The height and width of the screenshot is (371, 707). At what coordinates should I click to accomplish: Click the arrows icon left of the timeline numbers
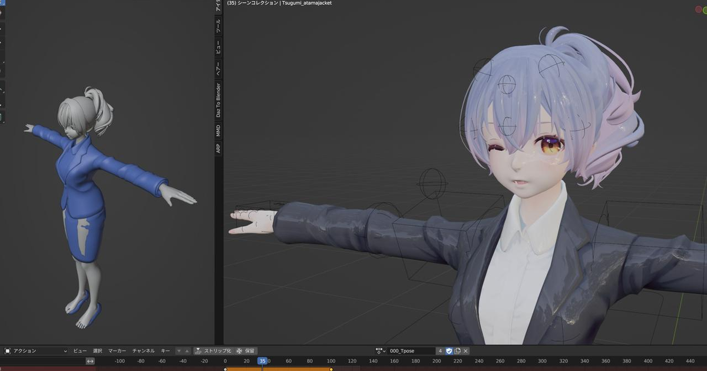[x=90, y=360]
